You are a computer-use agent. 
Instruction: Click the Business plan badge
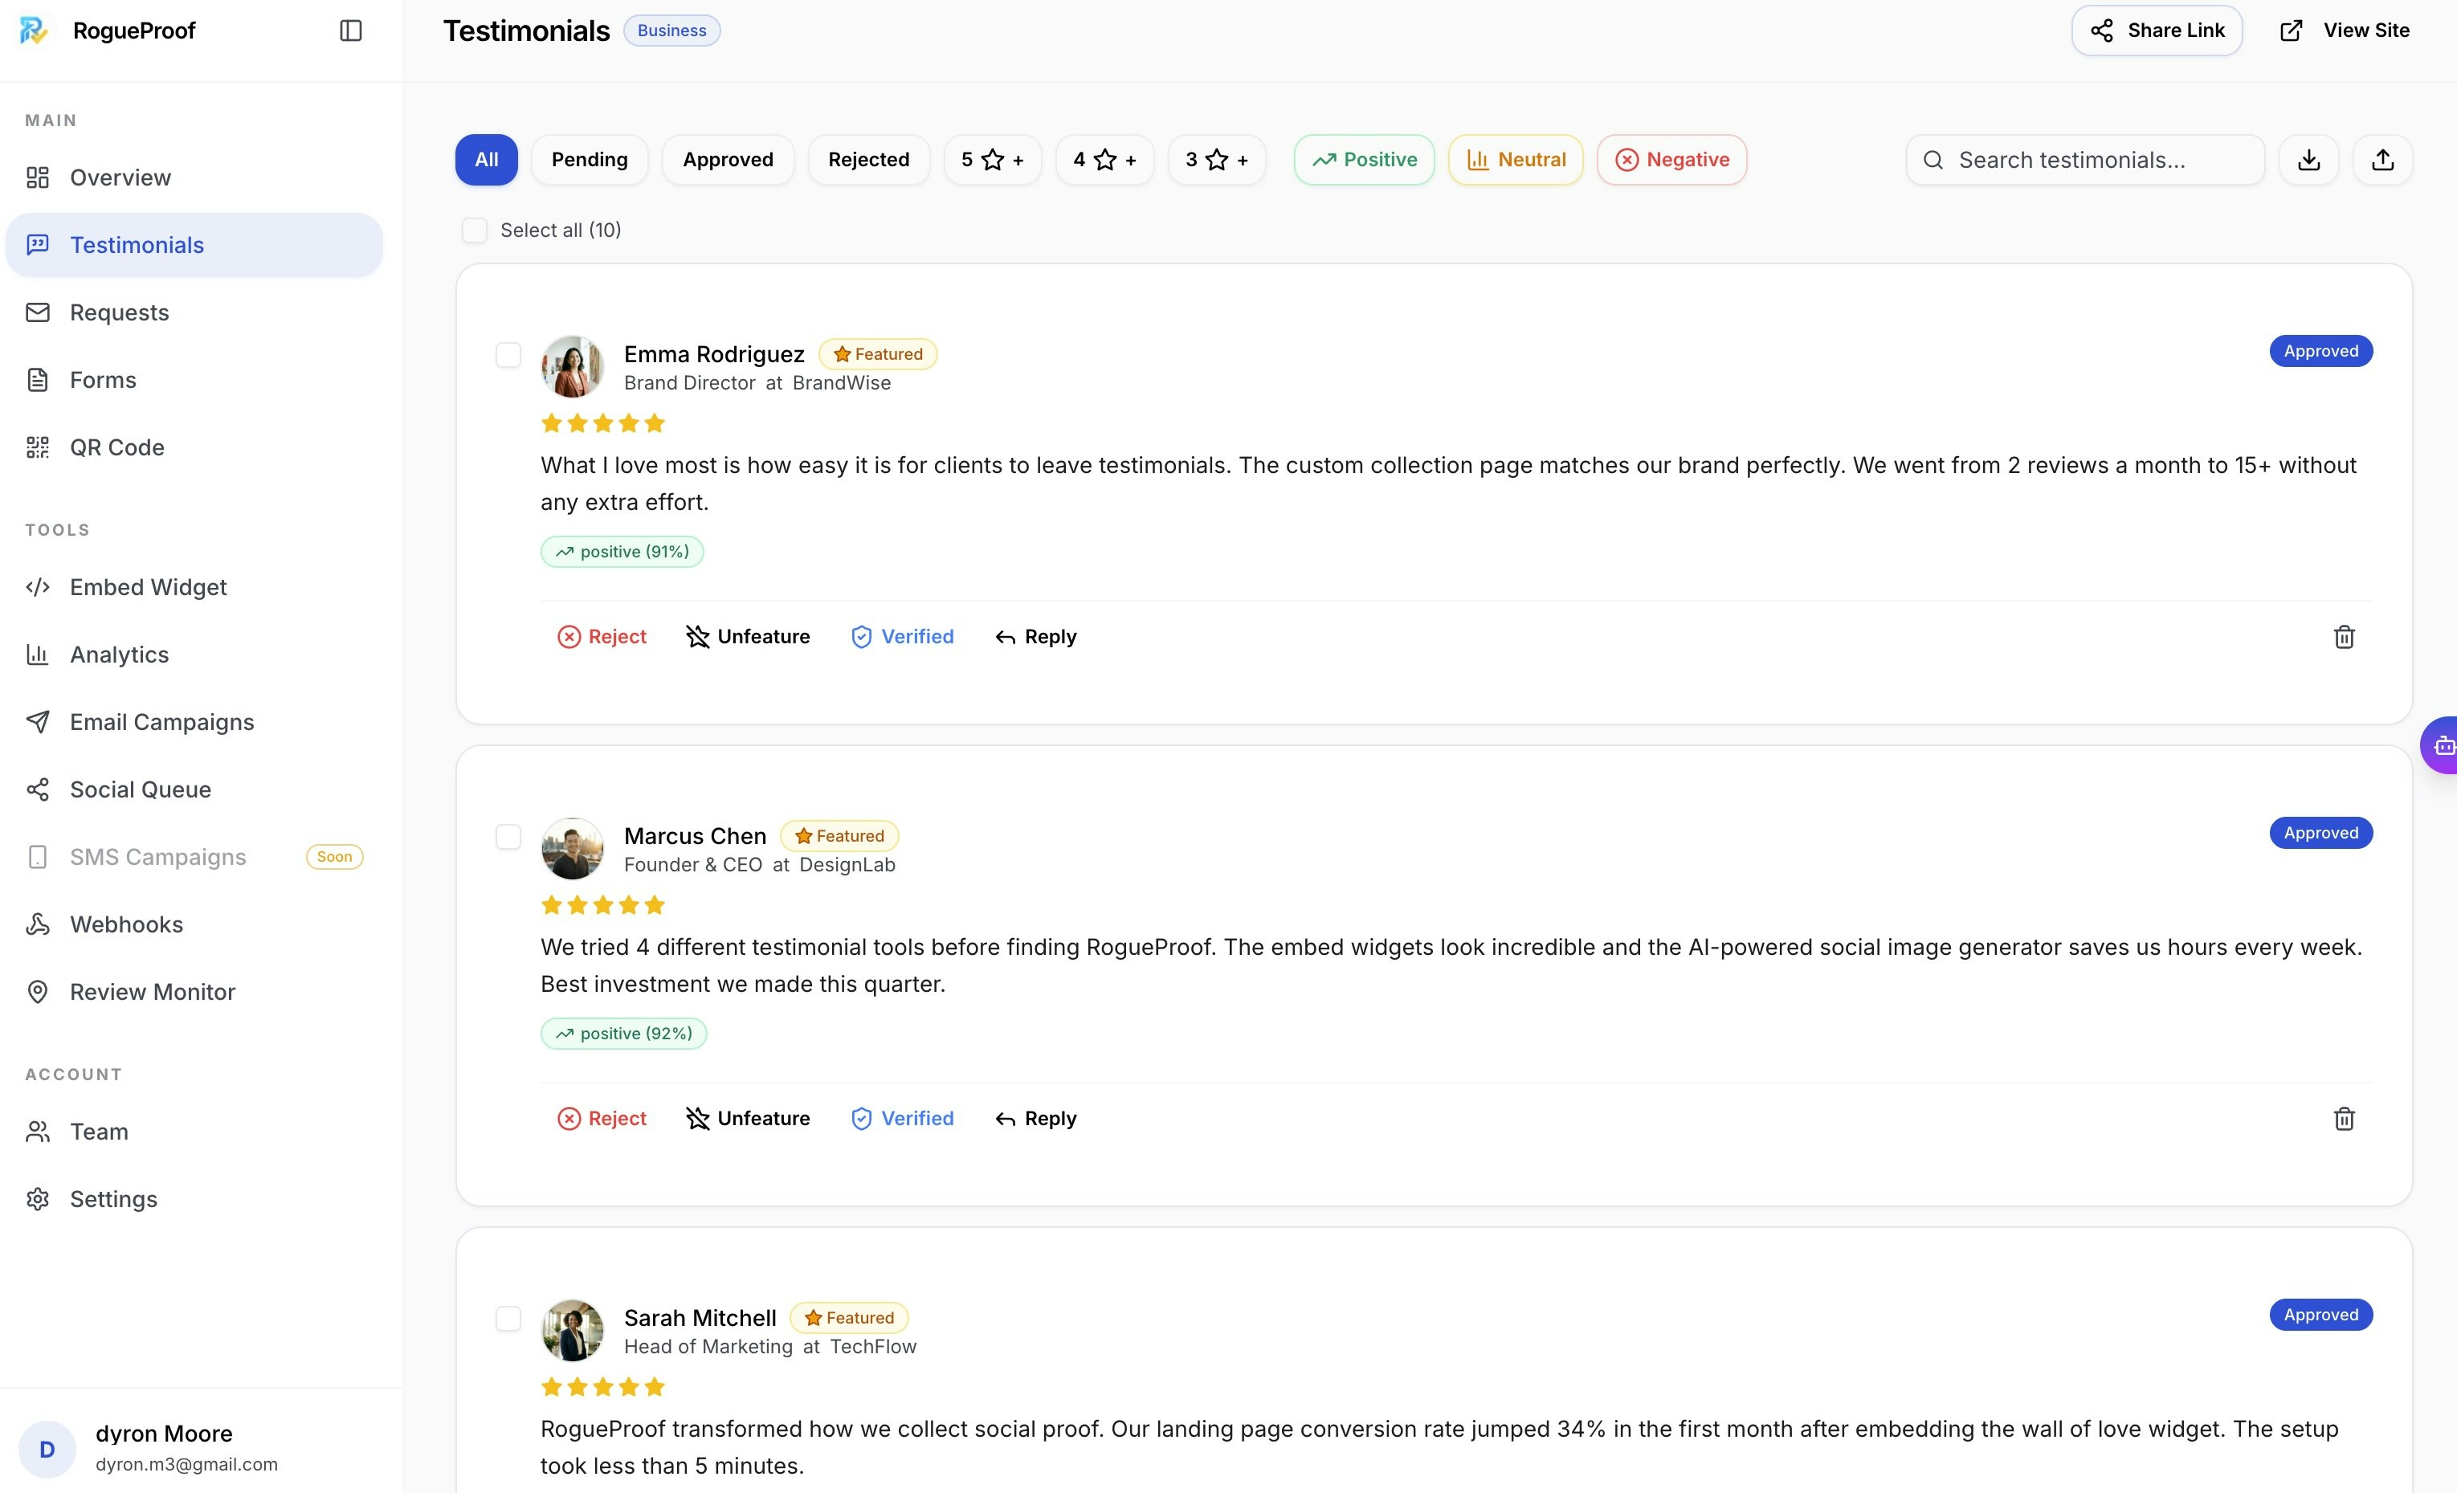[x=672, y=31]
